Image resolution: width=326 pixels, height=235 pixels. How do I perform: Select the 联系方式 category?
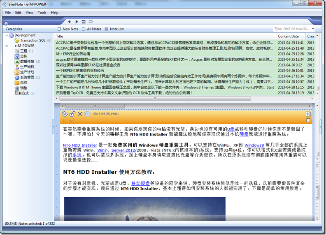22,93
